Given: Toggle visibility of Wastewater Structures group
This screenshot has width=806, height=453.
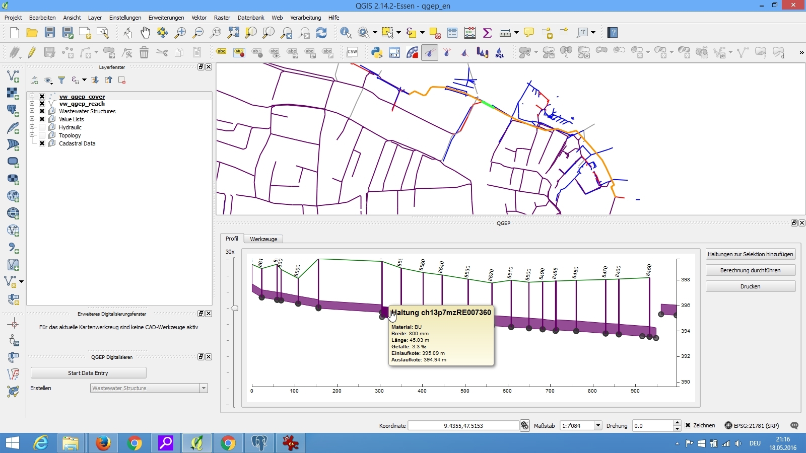Looking at the screenshot, I should coord(42,111).
